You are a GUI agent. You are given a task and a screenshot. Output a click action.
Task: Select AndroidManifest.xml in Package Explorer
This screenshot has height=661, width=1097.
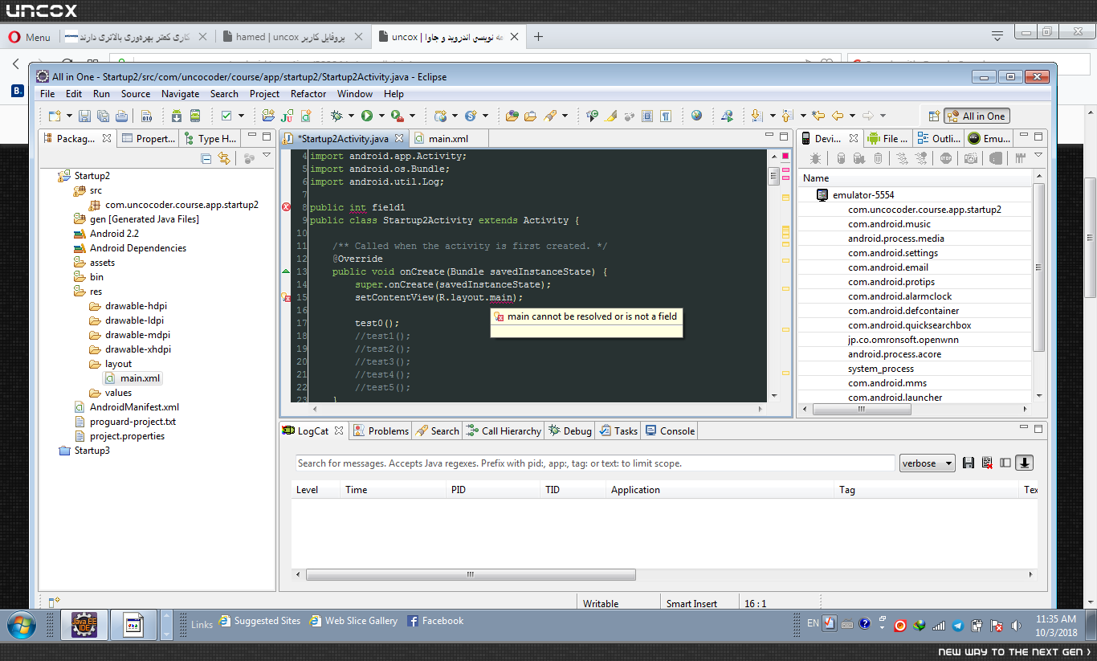[x=126, y=407]
